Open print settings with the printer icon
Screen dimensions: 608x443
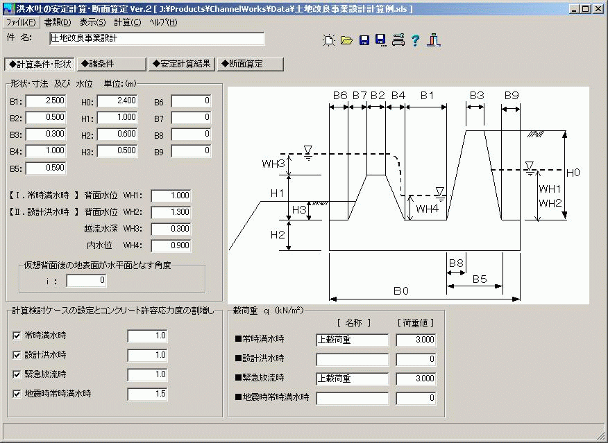398,40
